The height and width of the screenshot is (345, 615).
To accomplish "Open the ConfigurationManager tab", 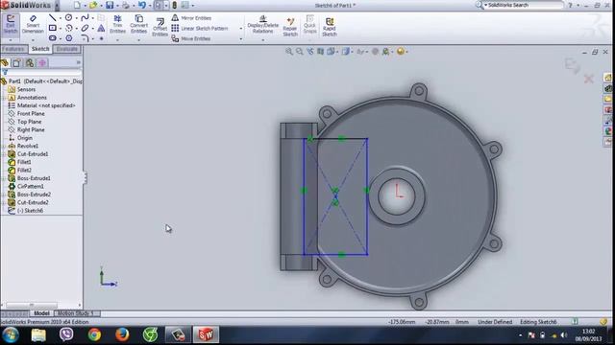I will click(x=30, y=62).
